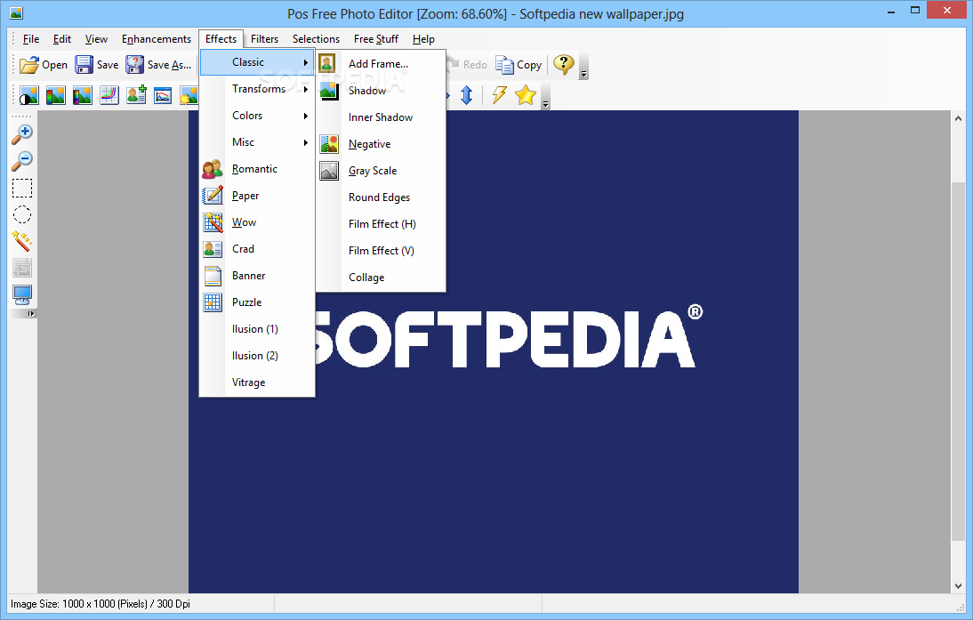Choose Round Edges effect
973x620 pixels.
point(381,197)
